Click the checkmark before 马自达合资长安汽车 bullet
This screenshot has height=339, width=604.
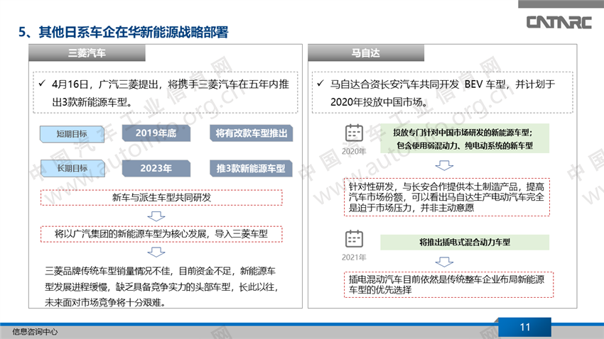point(320,83)
